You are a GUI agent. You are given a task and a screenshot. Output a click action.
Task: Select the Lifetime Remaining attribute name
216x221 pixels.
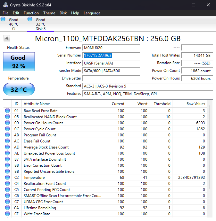tap(40, 208)
